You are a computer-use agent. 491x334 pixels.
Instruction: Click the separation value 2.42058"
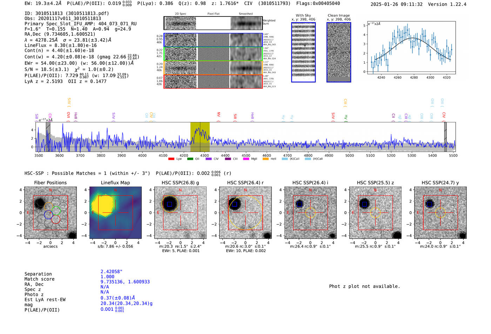(x=112, y=272)
